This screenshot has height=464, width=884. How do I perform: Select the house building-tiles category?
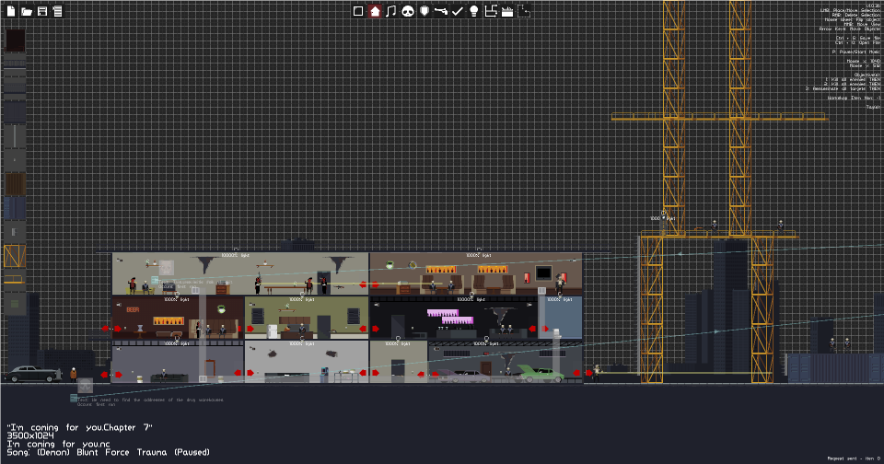(375, 11)
